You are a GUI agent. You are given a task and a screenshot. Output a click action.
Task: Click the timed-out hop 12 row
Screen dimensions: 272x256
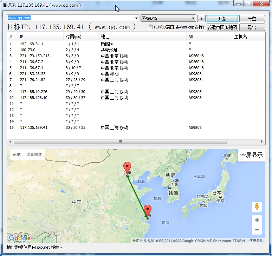pos(136,110)
